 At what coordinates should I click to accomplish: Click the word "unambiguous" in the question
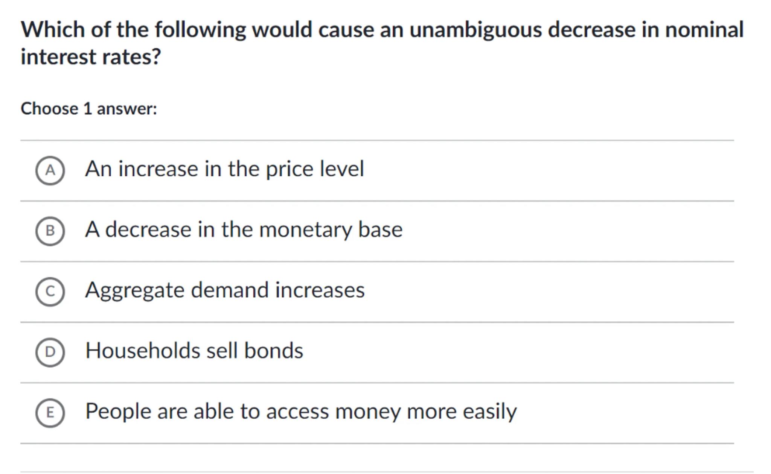point(475,30)
